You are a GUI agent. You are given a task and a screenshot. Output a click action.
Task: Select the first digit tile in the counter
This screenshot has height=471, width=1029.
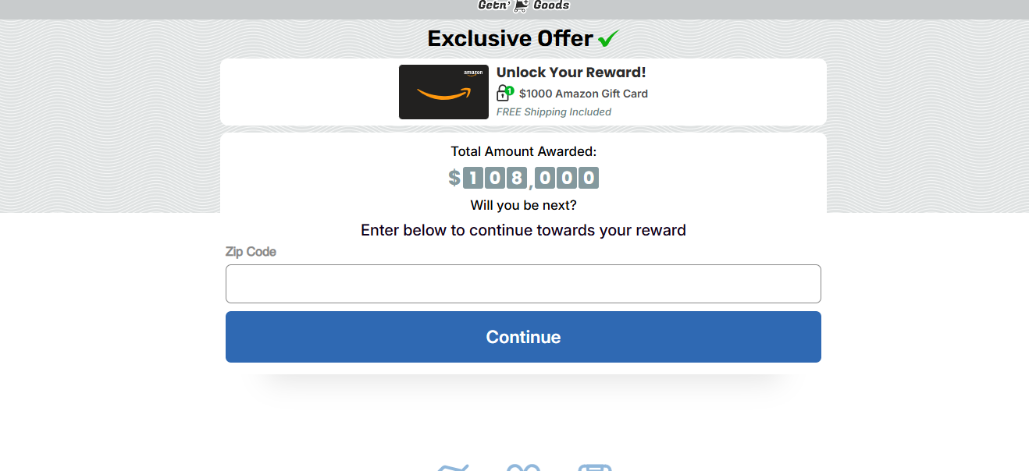click(x=472, y=178)
